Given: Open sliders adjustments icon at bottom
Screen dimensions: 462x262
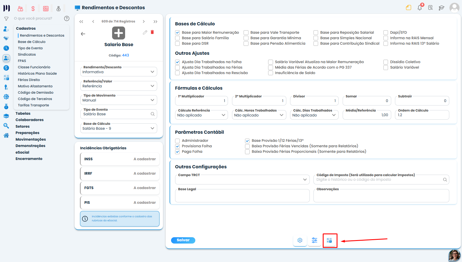Looking at the screenshot, I should click(315, 240).
